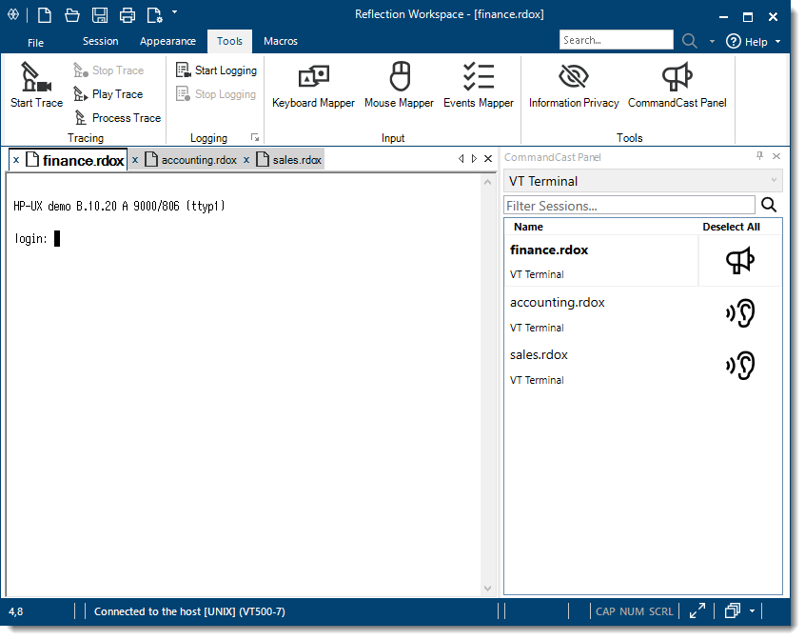
Task: Click the HP-UX demo banner line
Action: point(119,206)
